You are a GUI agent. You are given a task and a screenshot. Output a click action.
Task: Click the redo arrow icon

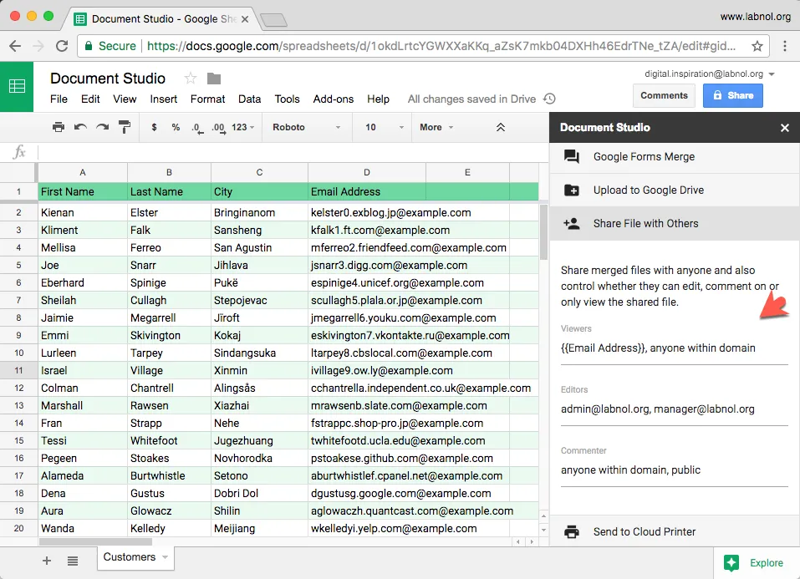tap(102, 127)
